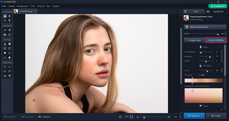Activate the rectangular selection tool
This screenshot has width=229, height=121.
(5, 67)
